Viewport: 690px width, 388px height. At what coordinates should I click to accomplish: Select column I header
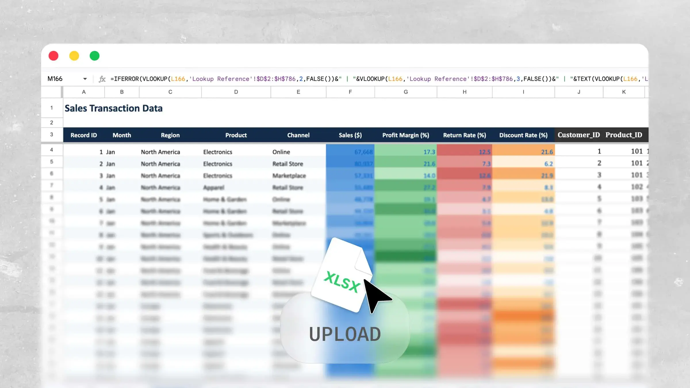point(524,92)
